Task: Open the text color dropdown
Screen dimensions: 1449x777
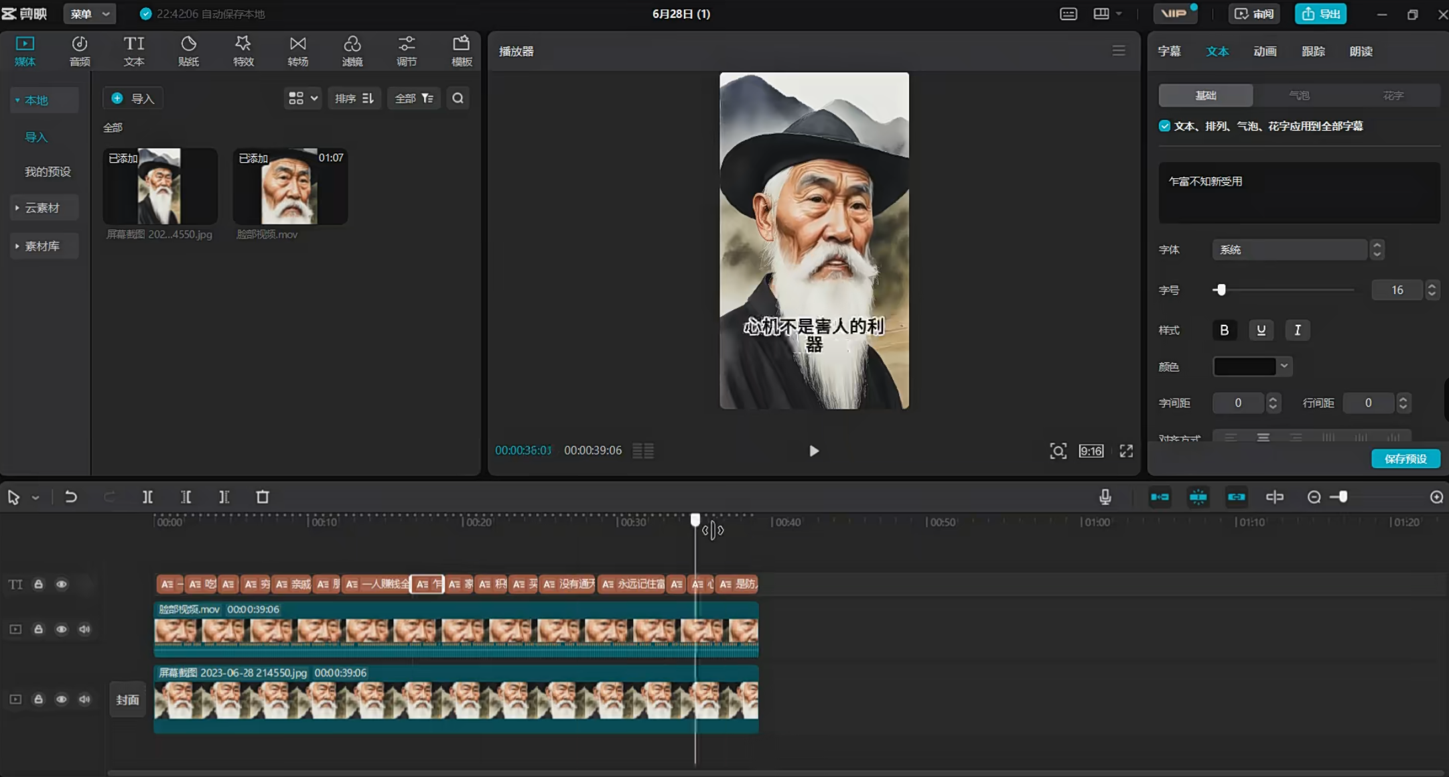Action: [x=1284, y=366]
